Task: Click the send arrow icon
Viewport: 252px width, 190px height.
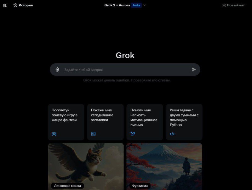Action: 194,70
